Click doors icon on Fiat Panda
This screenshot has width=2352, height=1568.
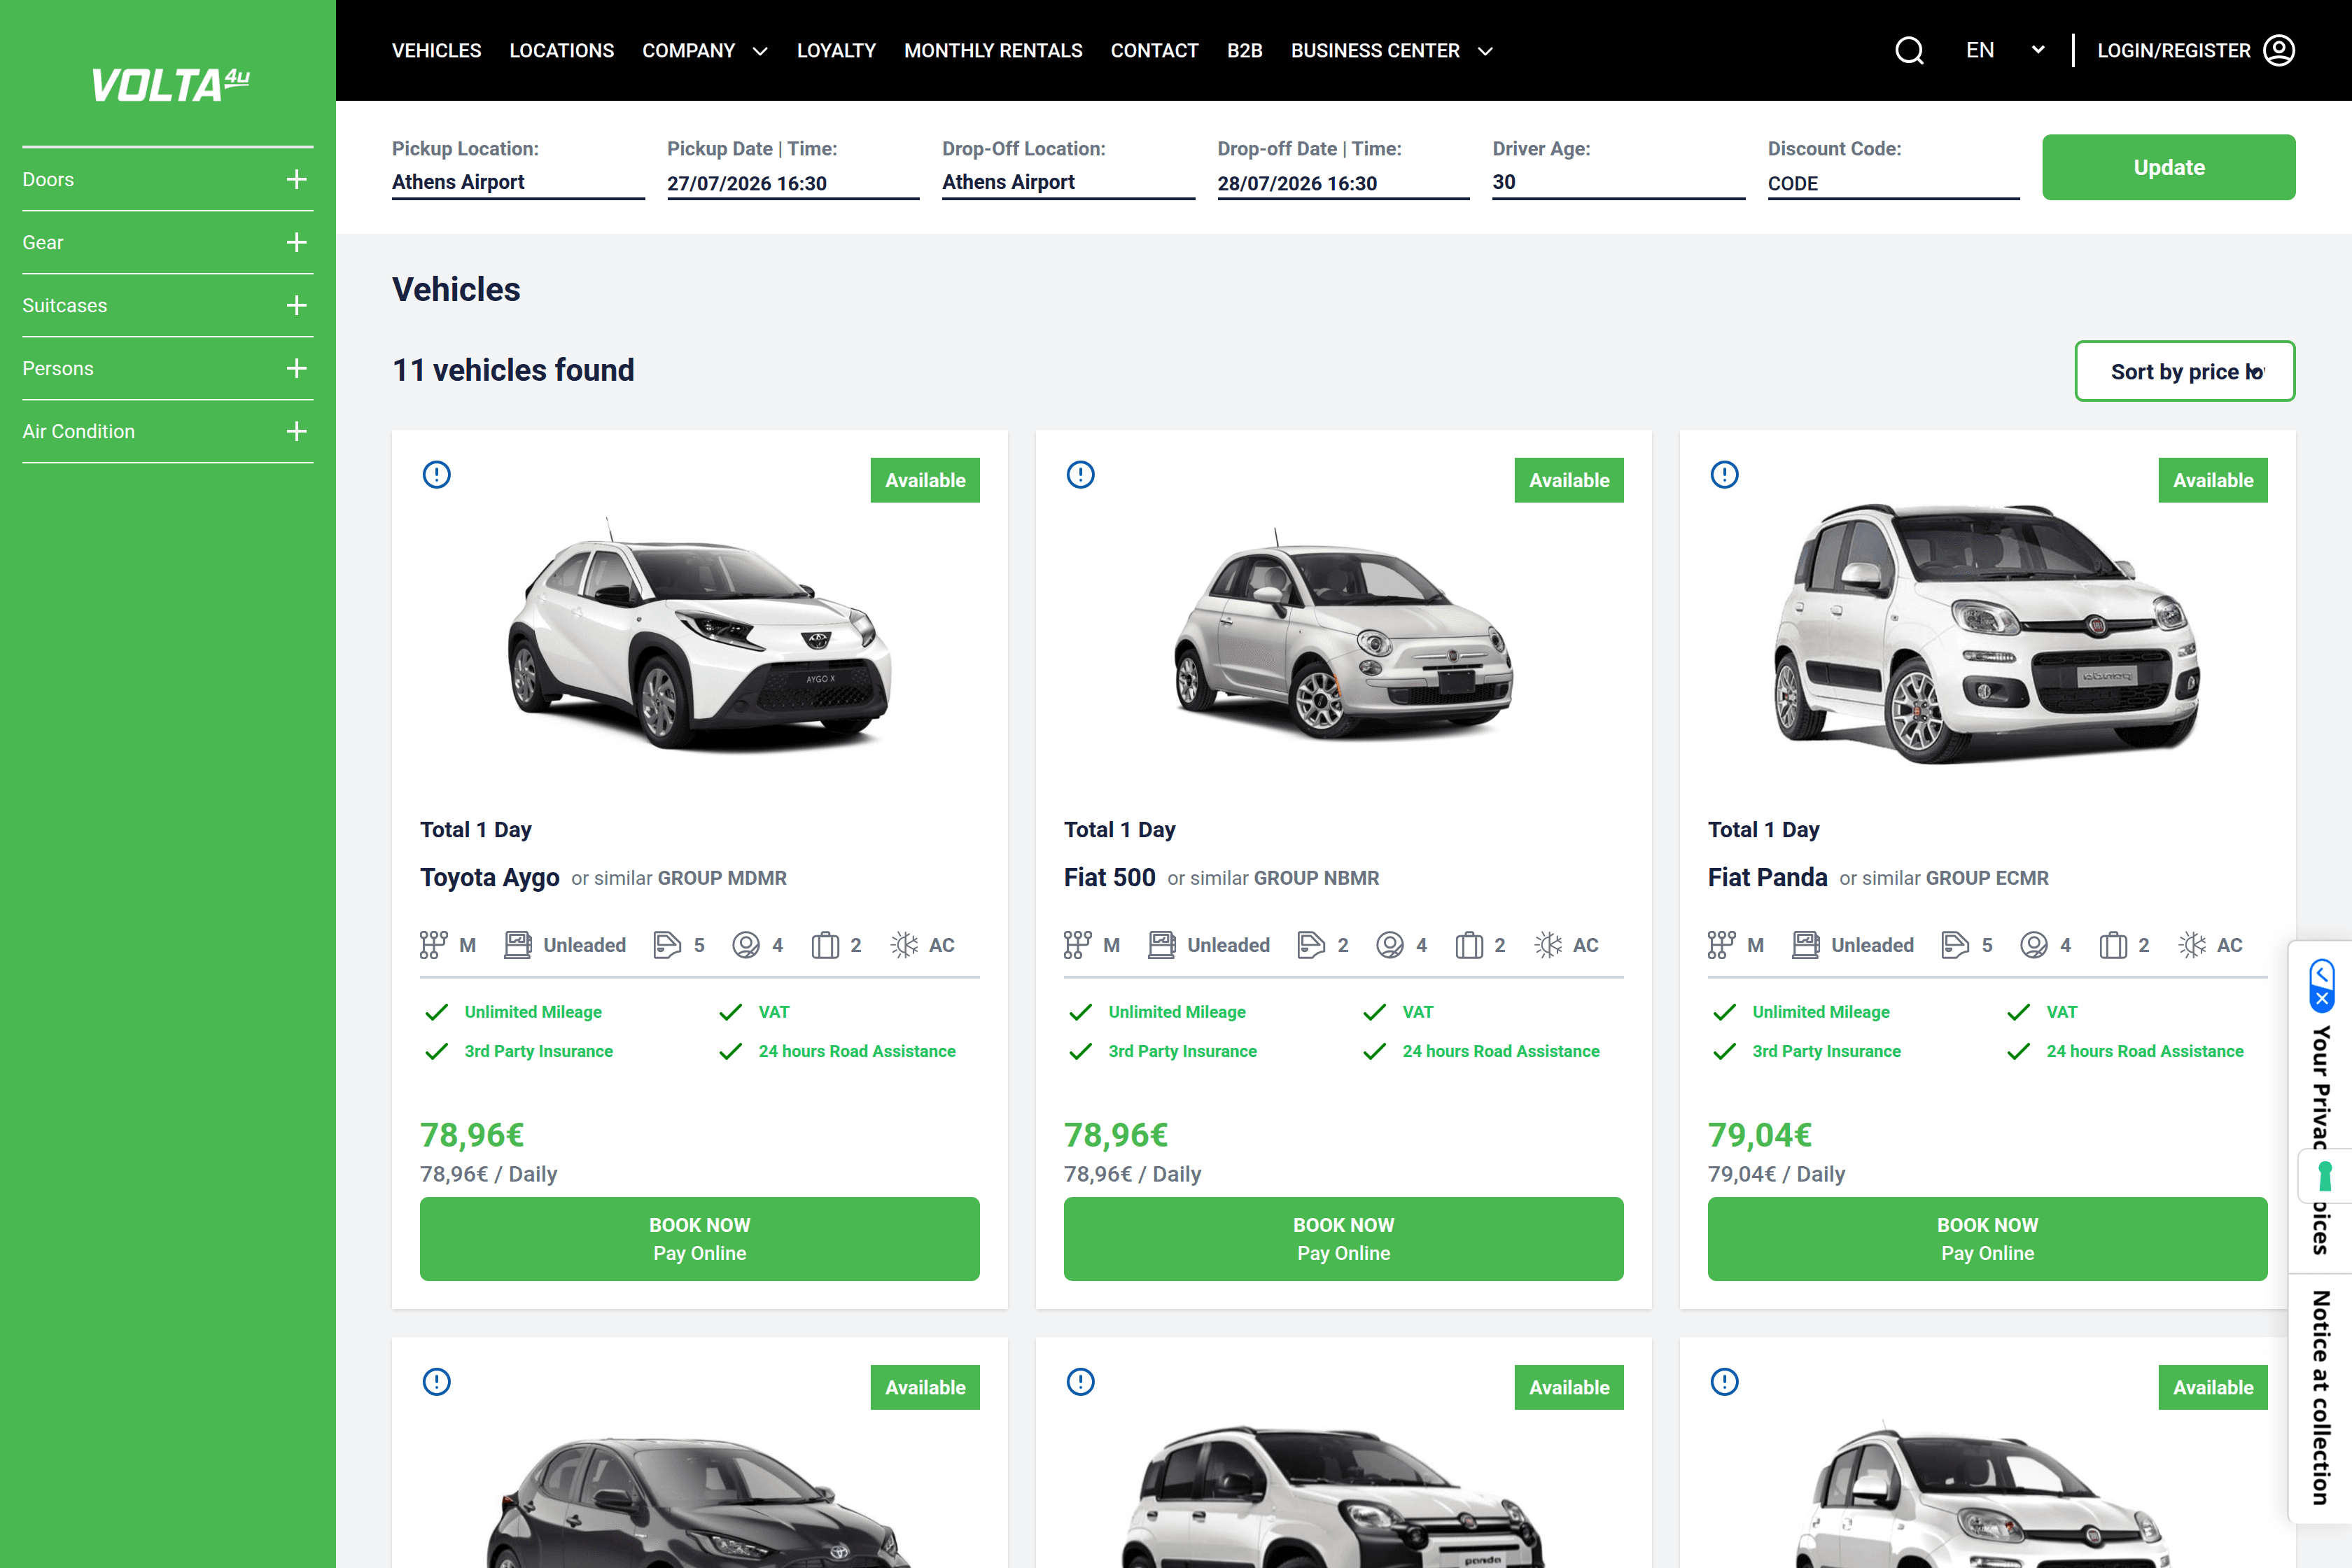pos(1955,945)
